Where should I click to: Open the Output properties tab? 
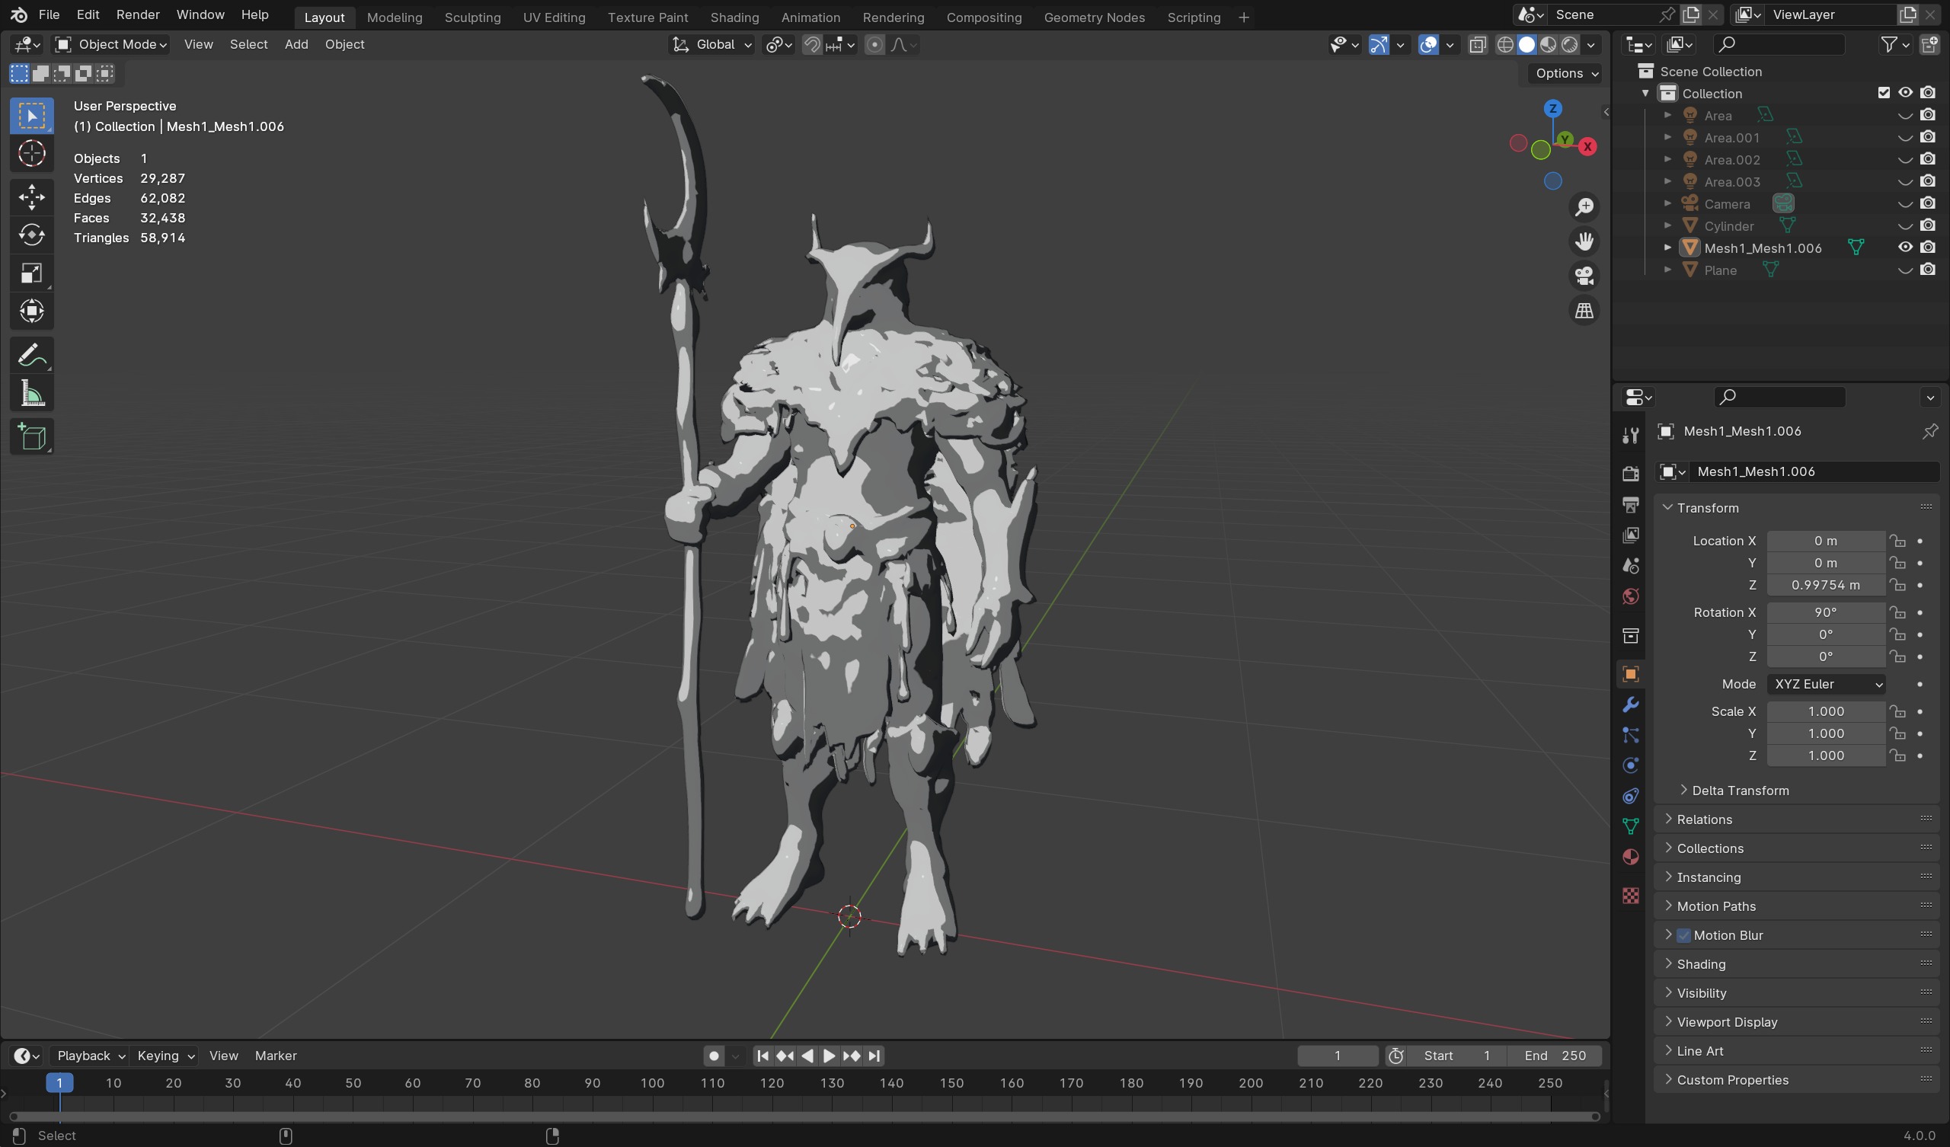point(1630,505)
